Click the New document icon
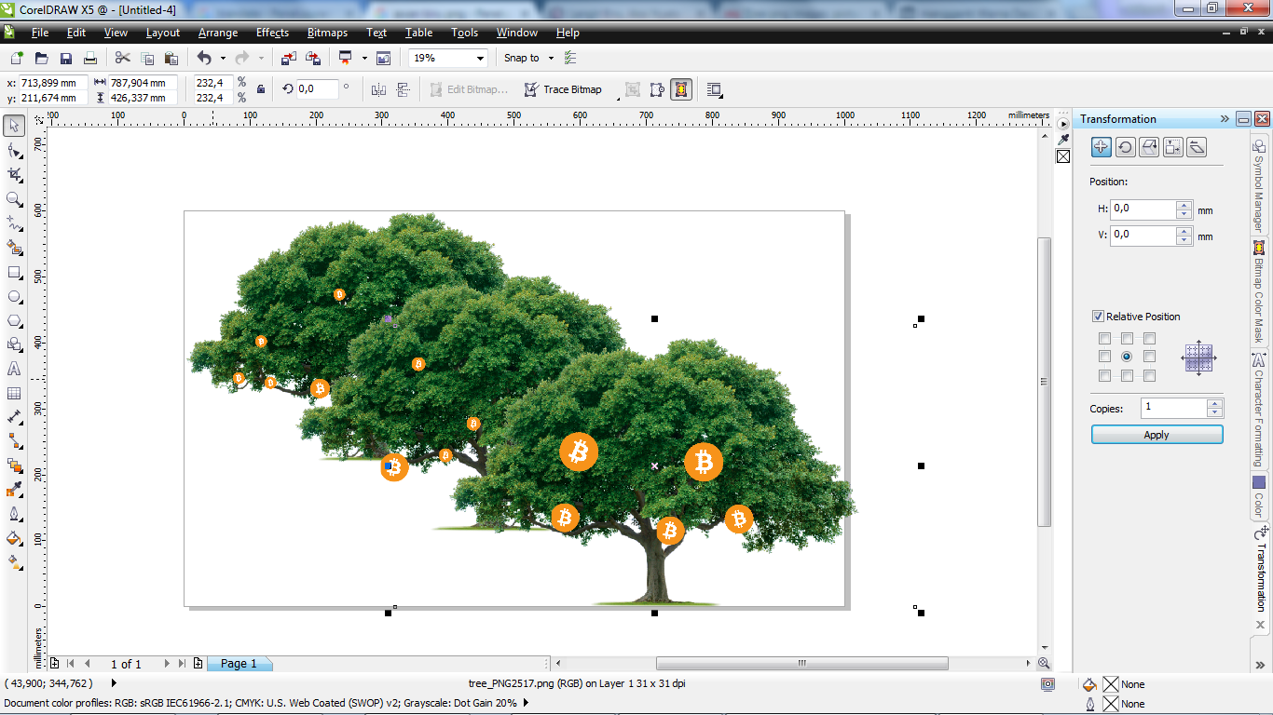Screen dimensions: 1273x715 point(17,58)
